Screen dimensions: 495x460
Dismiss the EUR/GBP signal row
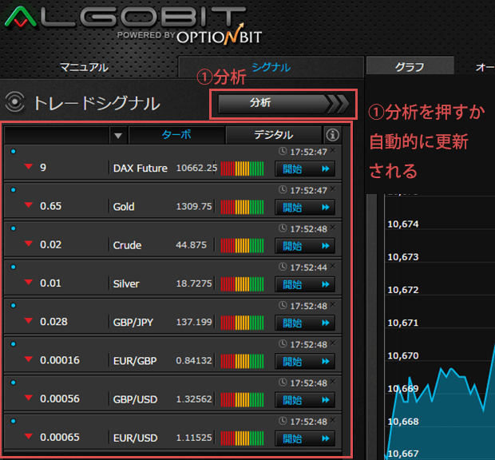point(333,343)
